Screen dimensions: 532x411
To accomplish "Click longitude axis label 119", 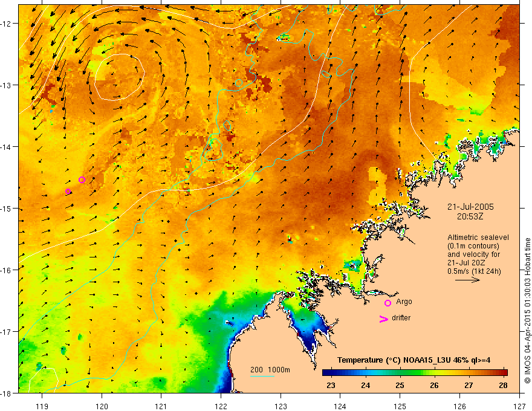I will [42, 406].
